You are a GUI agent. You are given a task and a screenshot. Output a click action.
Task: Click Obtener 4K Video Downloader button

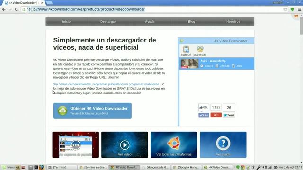pyautogui.click(x=92, y=110)
